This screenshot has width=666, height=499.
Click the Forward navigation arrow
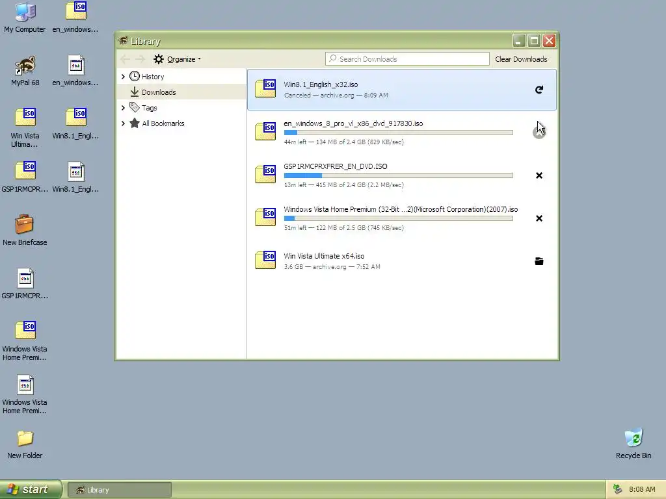pos(140,59)
